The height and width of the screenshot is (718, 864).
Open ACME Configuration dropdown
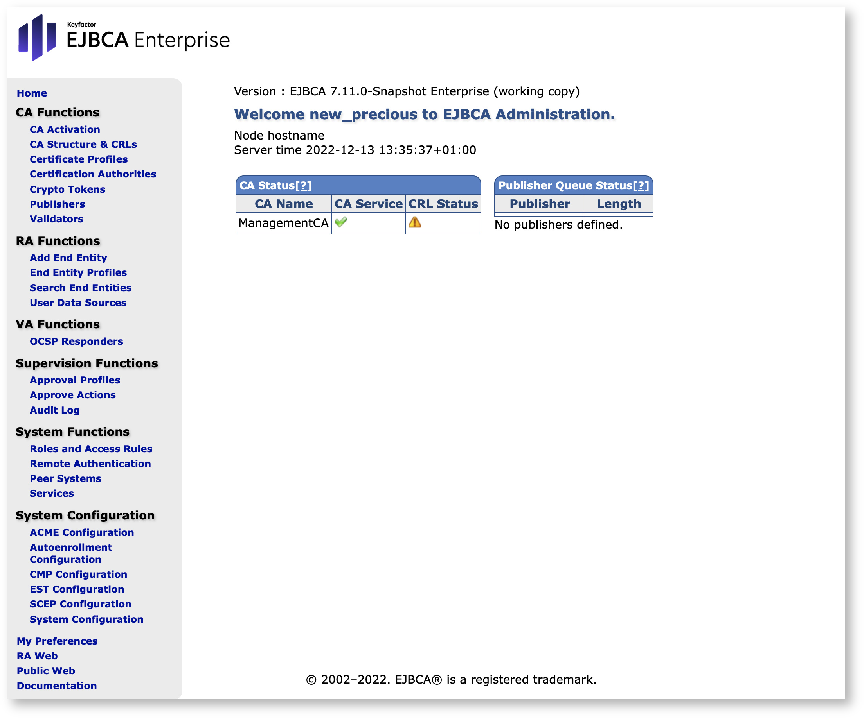[81, 532]
